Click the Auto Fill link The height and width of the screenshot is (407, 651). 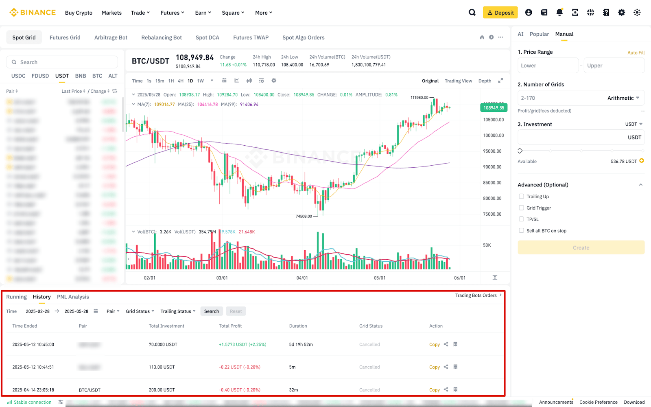coord(636,53)
